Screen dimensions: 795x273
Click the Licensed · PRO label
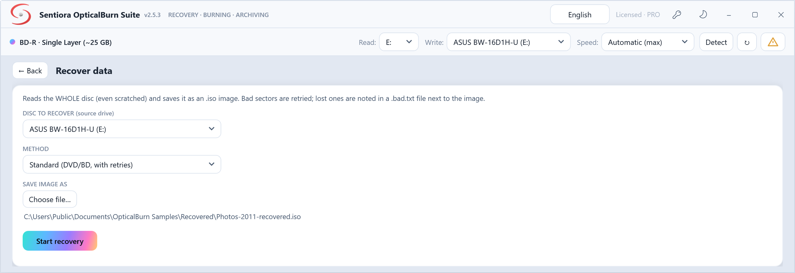click(638, 15)
